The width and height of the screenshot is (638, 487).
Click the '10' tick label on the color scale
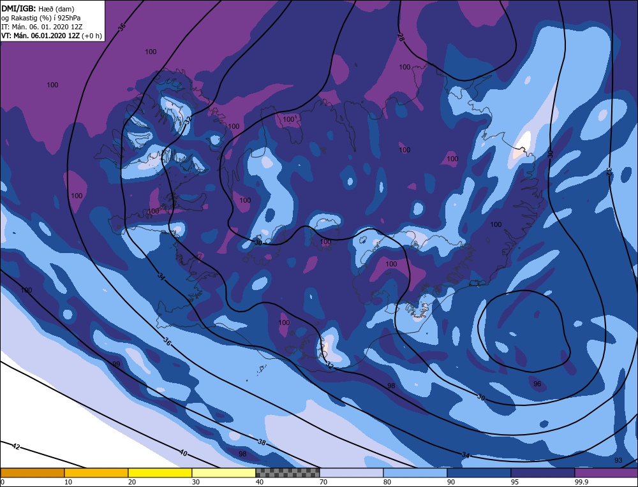68,482
